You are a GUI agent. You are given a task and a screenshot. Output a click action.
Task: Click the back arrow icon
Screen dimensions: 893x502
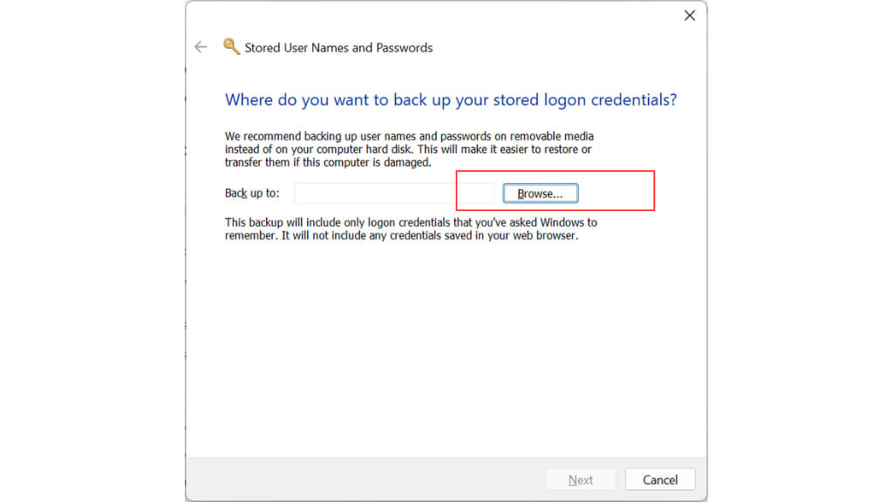click(201, 47)
